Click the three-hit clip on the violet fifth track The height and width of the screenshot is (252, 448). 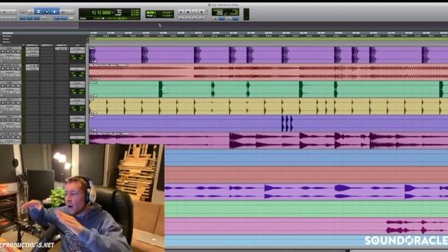287,123
